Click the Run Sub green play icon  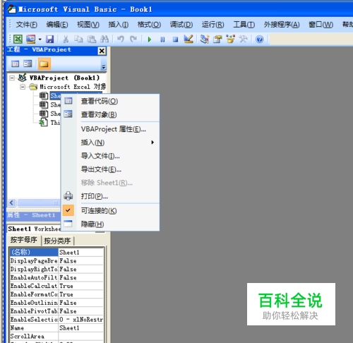pos(150,40)
